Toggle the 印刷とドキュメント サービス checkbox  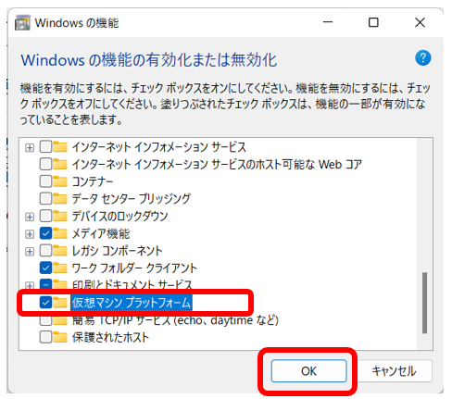coord(45,284)
